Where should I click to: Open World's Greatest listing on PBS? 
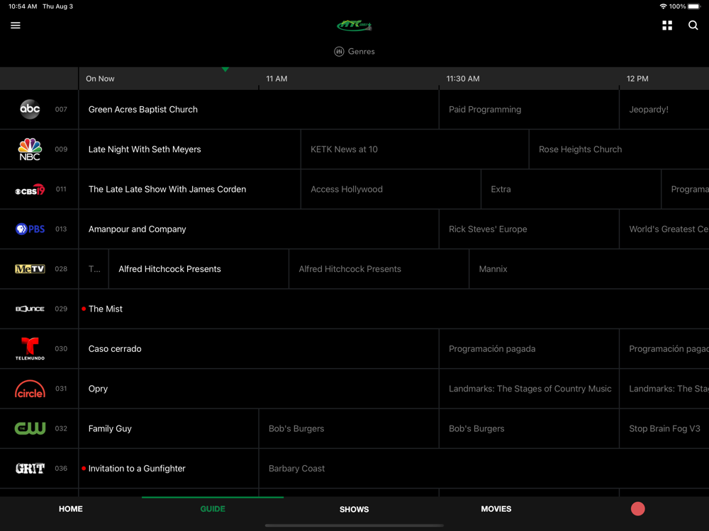click(x=664, y=229)
